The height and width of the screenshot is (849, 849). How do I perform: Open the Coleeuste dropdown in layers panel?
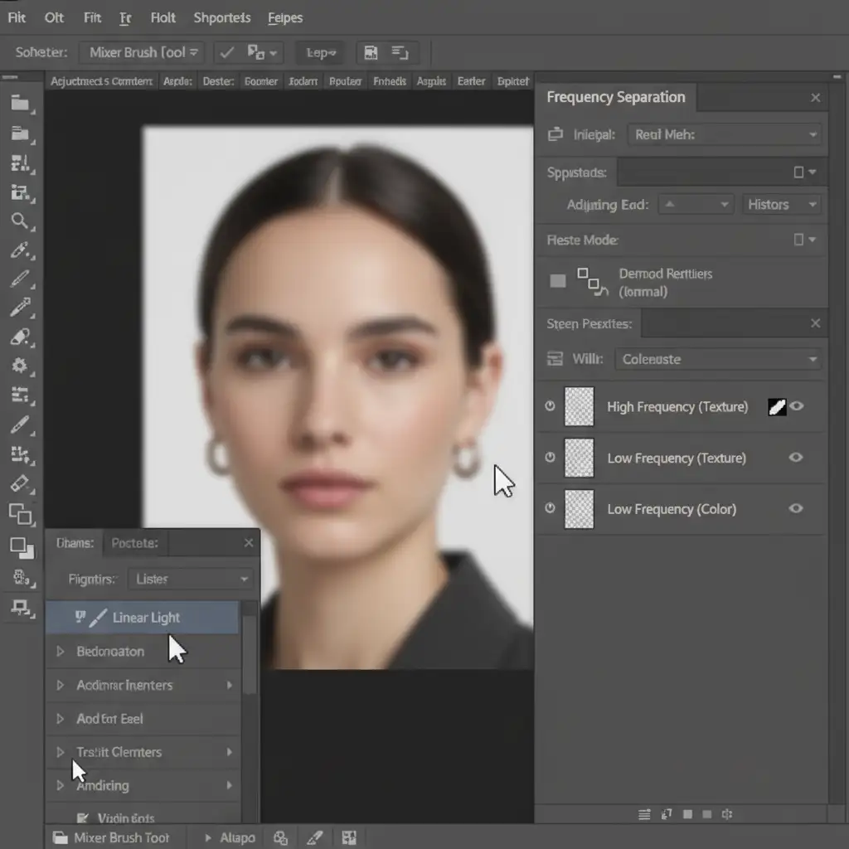coord(718,359)
